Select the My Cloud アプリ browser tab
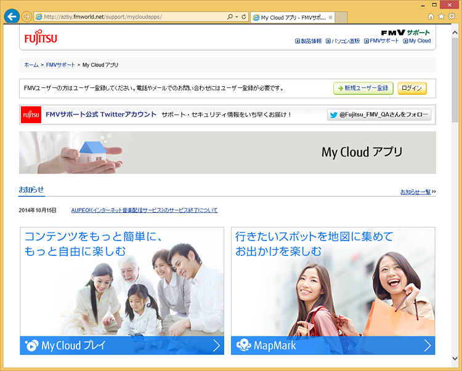 pyautogui.click(x=290, y=17)
